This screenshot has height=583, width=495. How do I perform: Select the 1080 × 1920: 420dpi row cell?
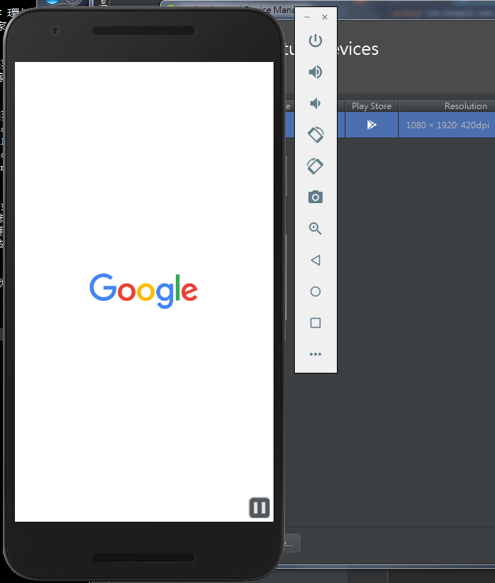pos(447,125)
